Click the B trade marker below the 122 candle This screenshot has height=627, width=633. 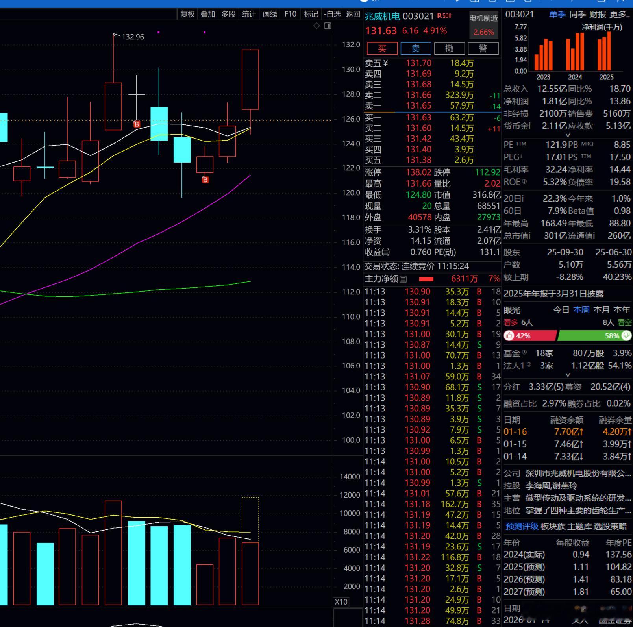[205, 180]
